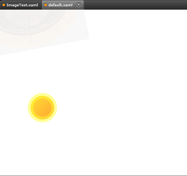Image resolution: width=187 pixels, height=176 pixels.
Task: Select the sun's inner orange circle
Action: click(x=42, y=107)
